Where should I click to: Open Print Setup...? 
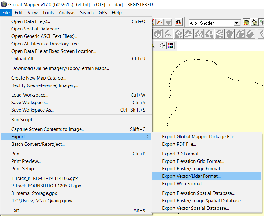76,169
